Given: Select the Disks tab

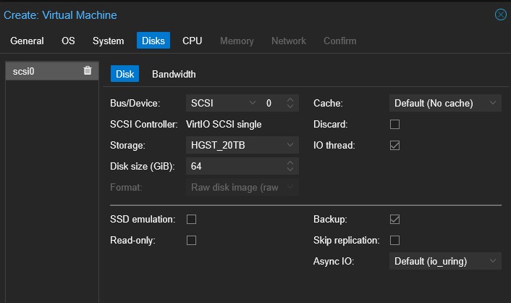Looking at the screenshot, I should point(153,41).
